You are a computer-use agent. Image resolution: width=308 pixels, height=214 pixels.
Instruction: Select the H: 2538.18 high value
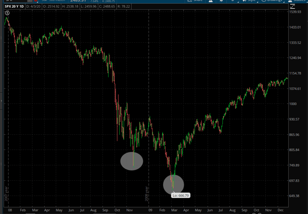(x=70, y=6)
